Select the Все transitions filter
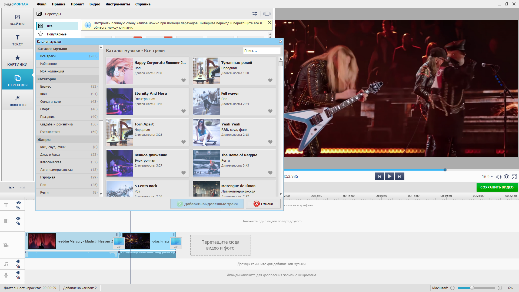Screen dimensions: 519x292 tap(57, 26)
